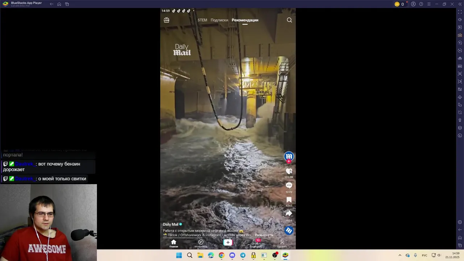The width and height of the screenshot is (464, 261).
Task: Open Windows taskbar search
Action: (x=190, y=255)
